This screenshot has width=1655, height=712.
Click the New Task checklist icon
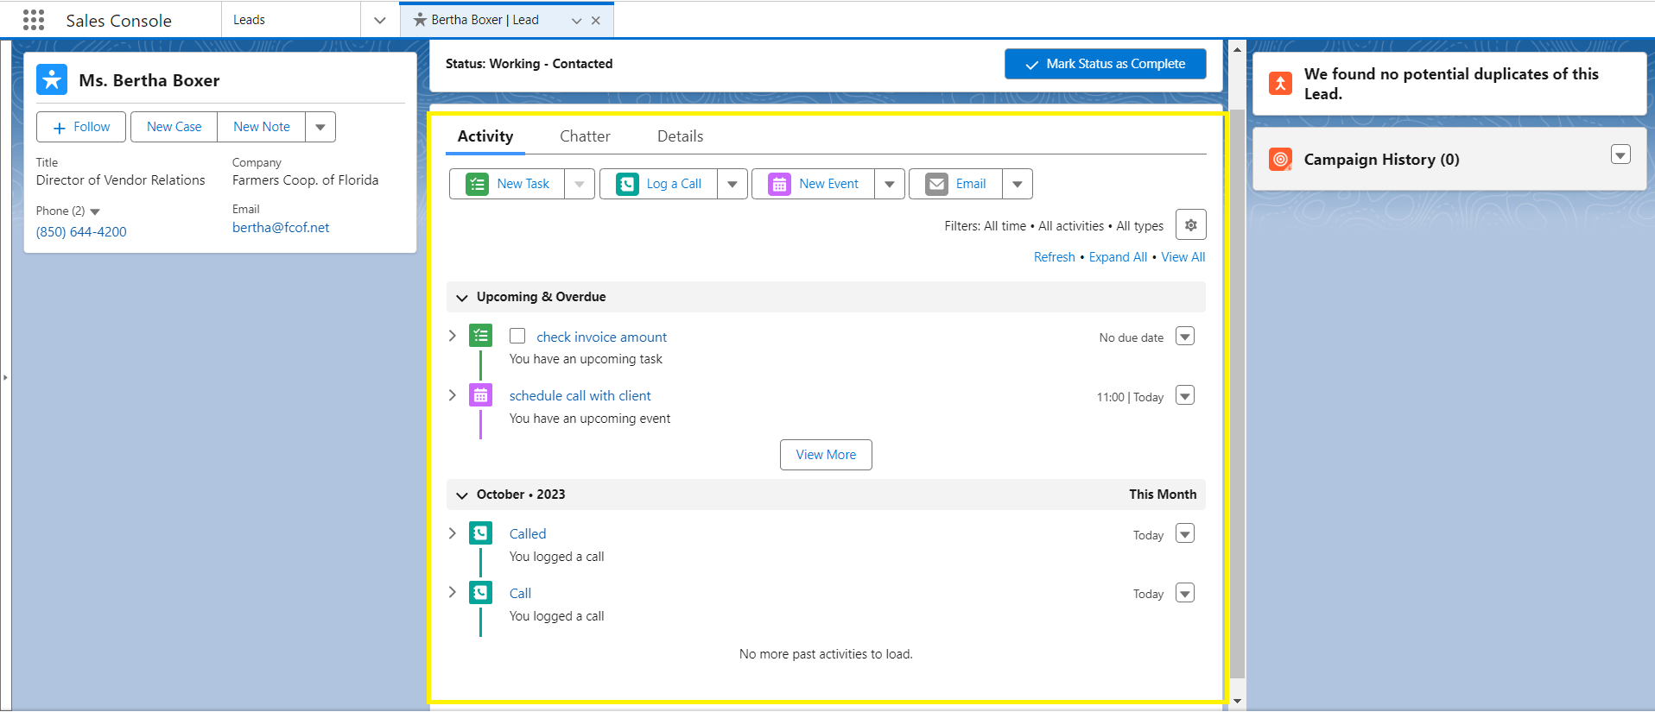[477, 184]
